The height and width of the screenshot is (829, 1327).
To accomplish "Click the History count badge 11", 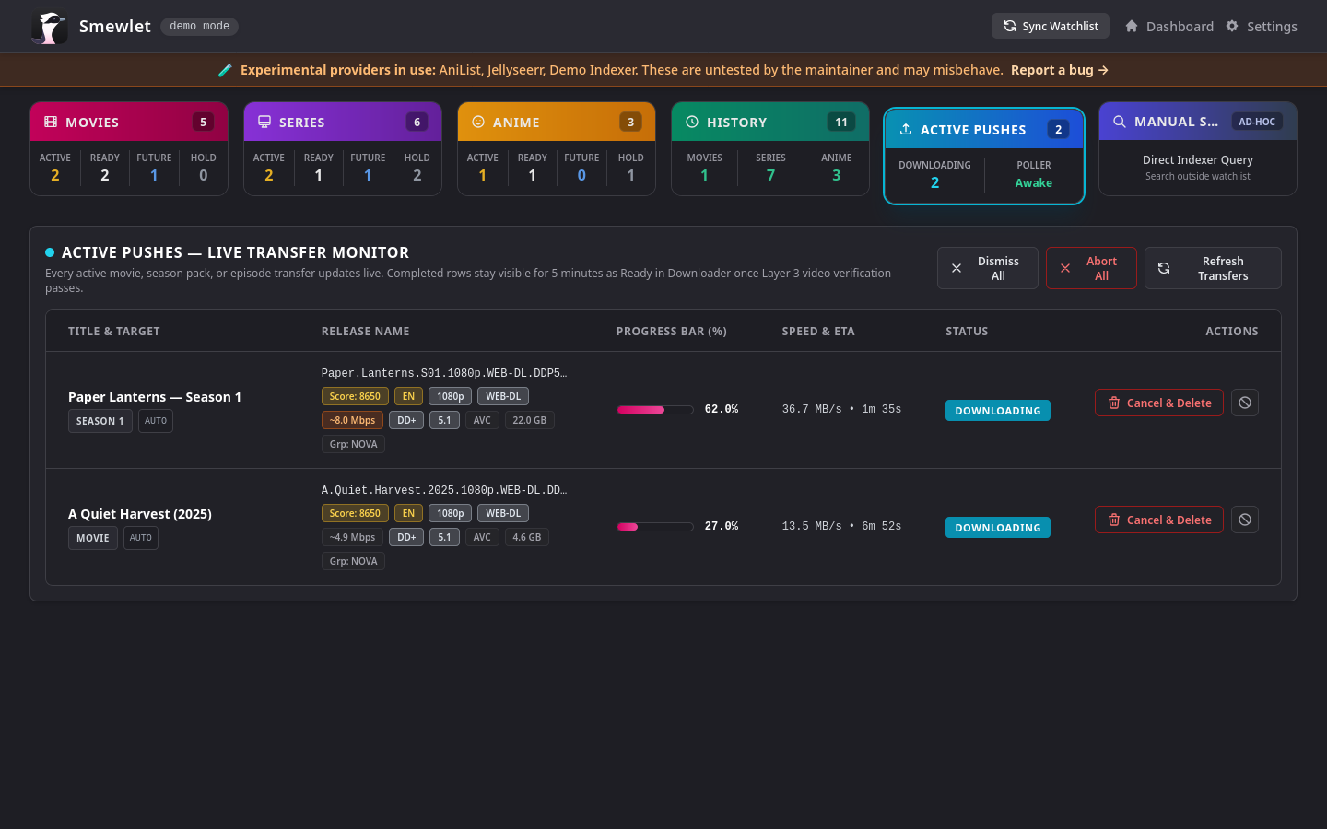I will 841,122.
